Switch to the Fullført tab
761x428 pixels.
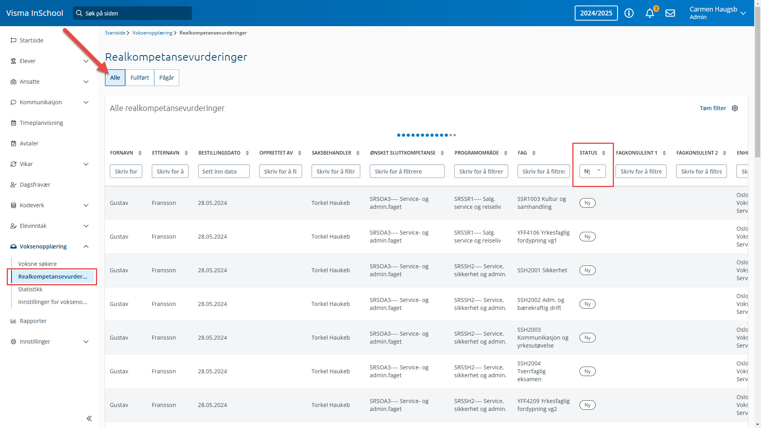pos(140,78)
